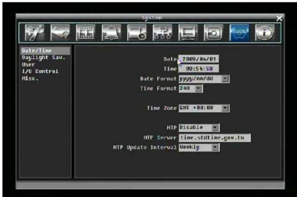Screen dimensions: 297x197
Task: Open I/O Control settings
Action: tap(40, 71)
